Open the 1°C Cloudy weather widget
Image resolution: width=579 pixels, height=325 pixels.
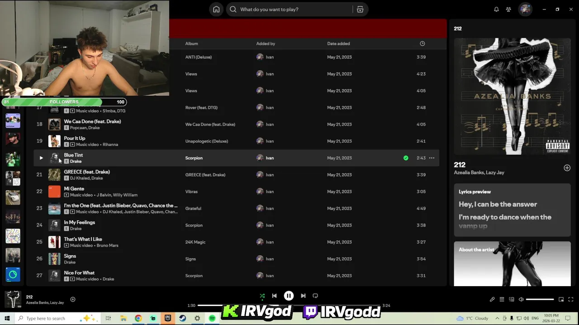click(472, 318)
